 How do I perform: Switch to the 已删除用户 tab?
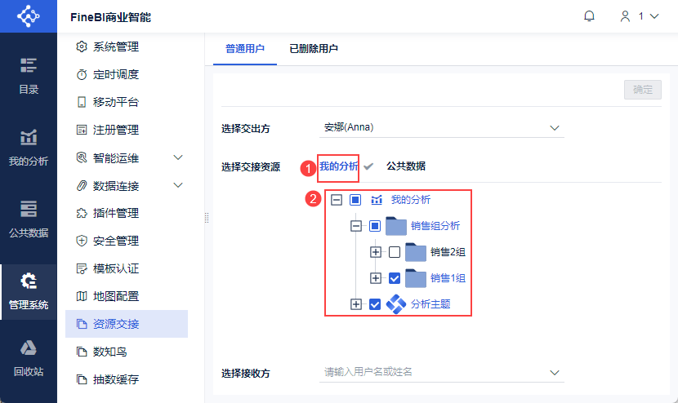(314, 49)
